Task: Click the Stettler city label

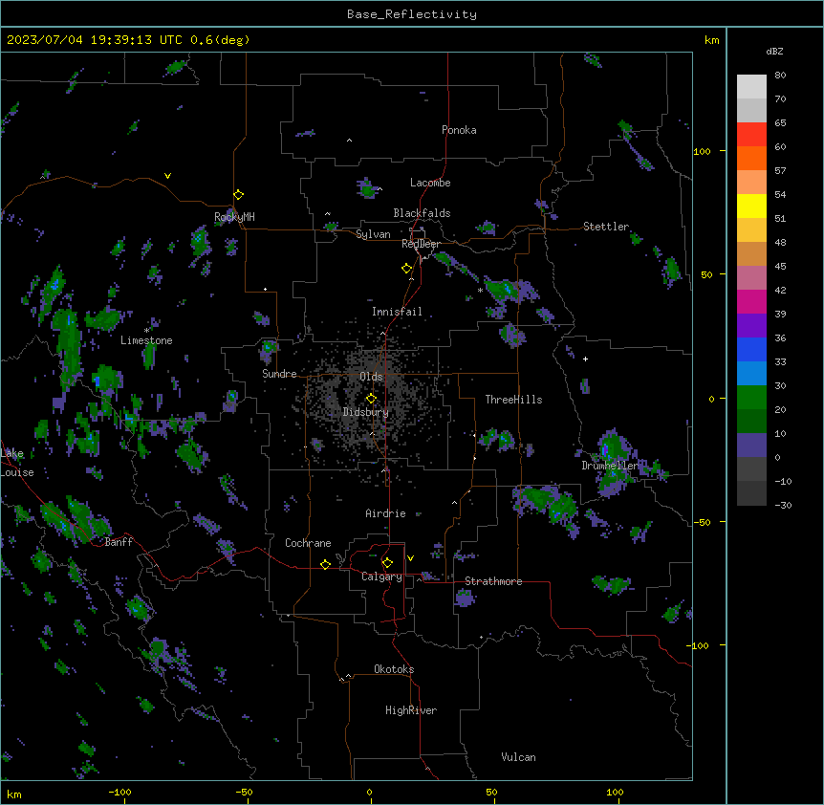Action: [606, 227]
